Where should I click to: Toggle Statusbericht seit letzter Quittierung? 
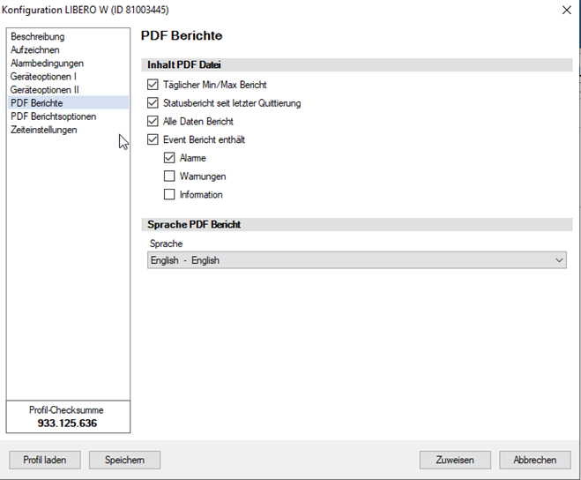tap(153, 103)
